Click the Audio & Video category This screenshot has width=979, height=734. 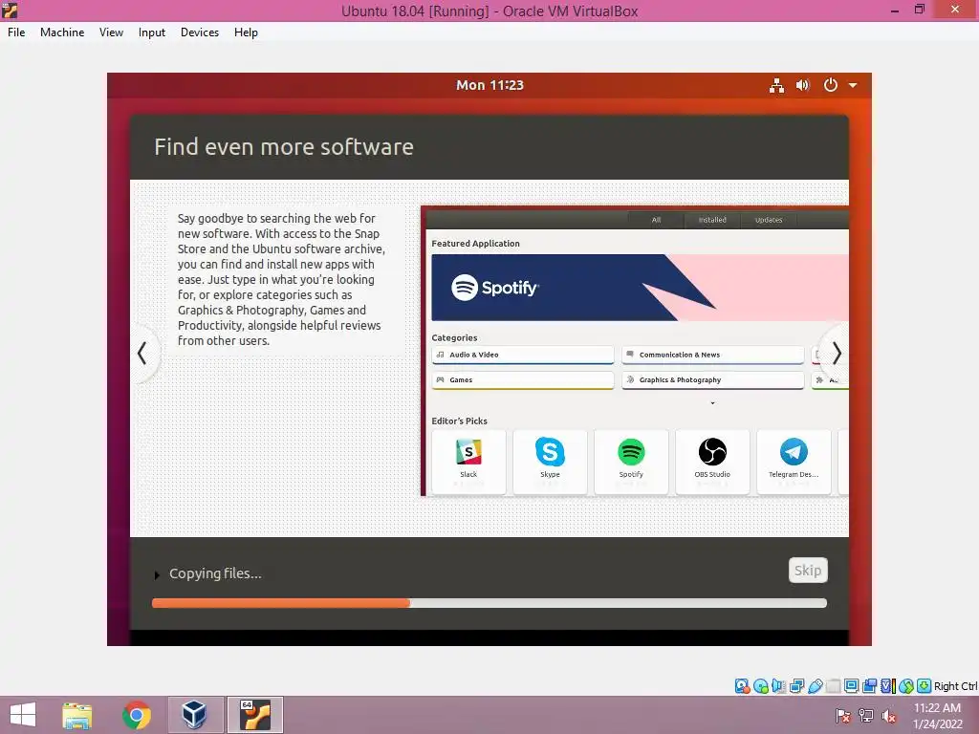(523, 355)
